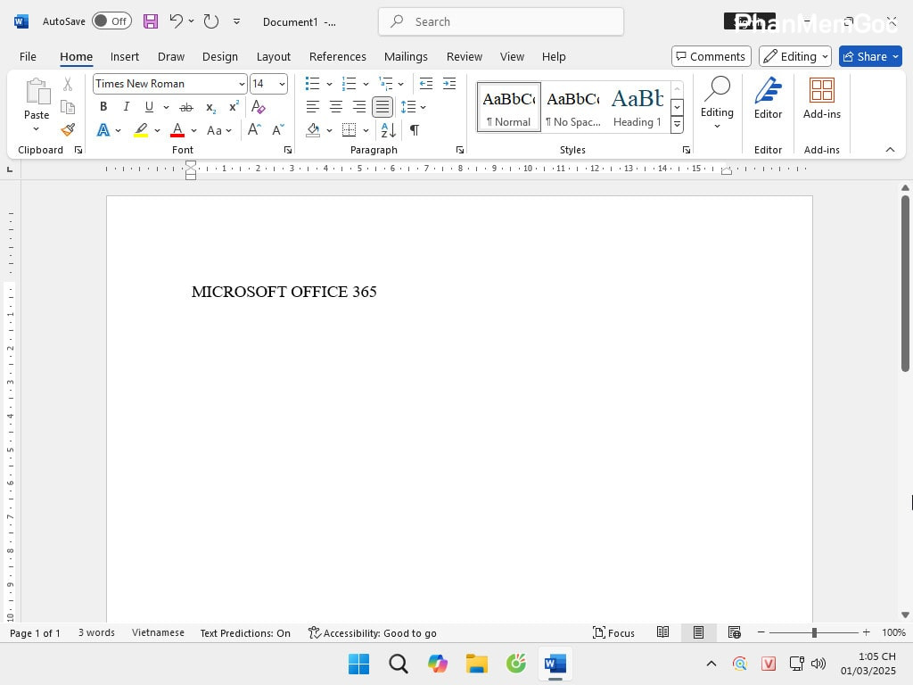Enable Focus mode in the status bar
Image resolution: width=913 pixels, height=685 pixels.
point(613,632)
